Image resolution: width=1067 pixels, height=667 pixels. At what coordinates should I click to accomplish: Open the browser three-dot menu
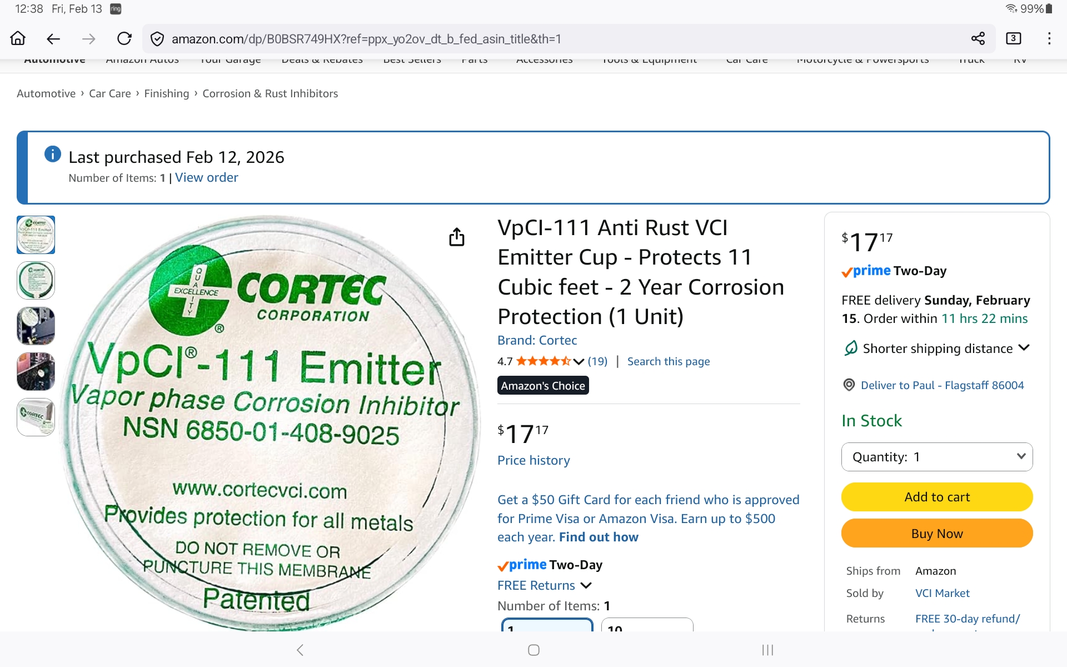1049,38
